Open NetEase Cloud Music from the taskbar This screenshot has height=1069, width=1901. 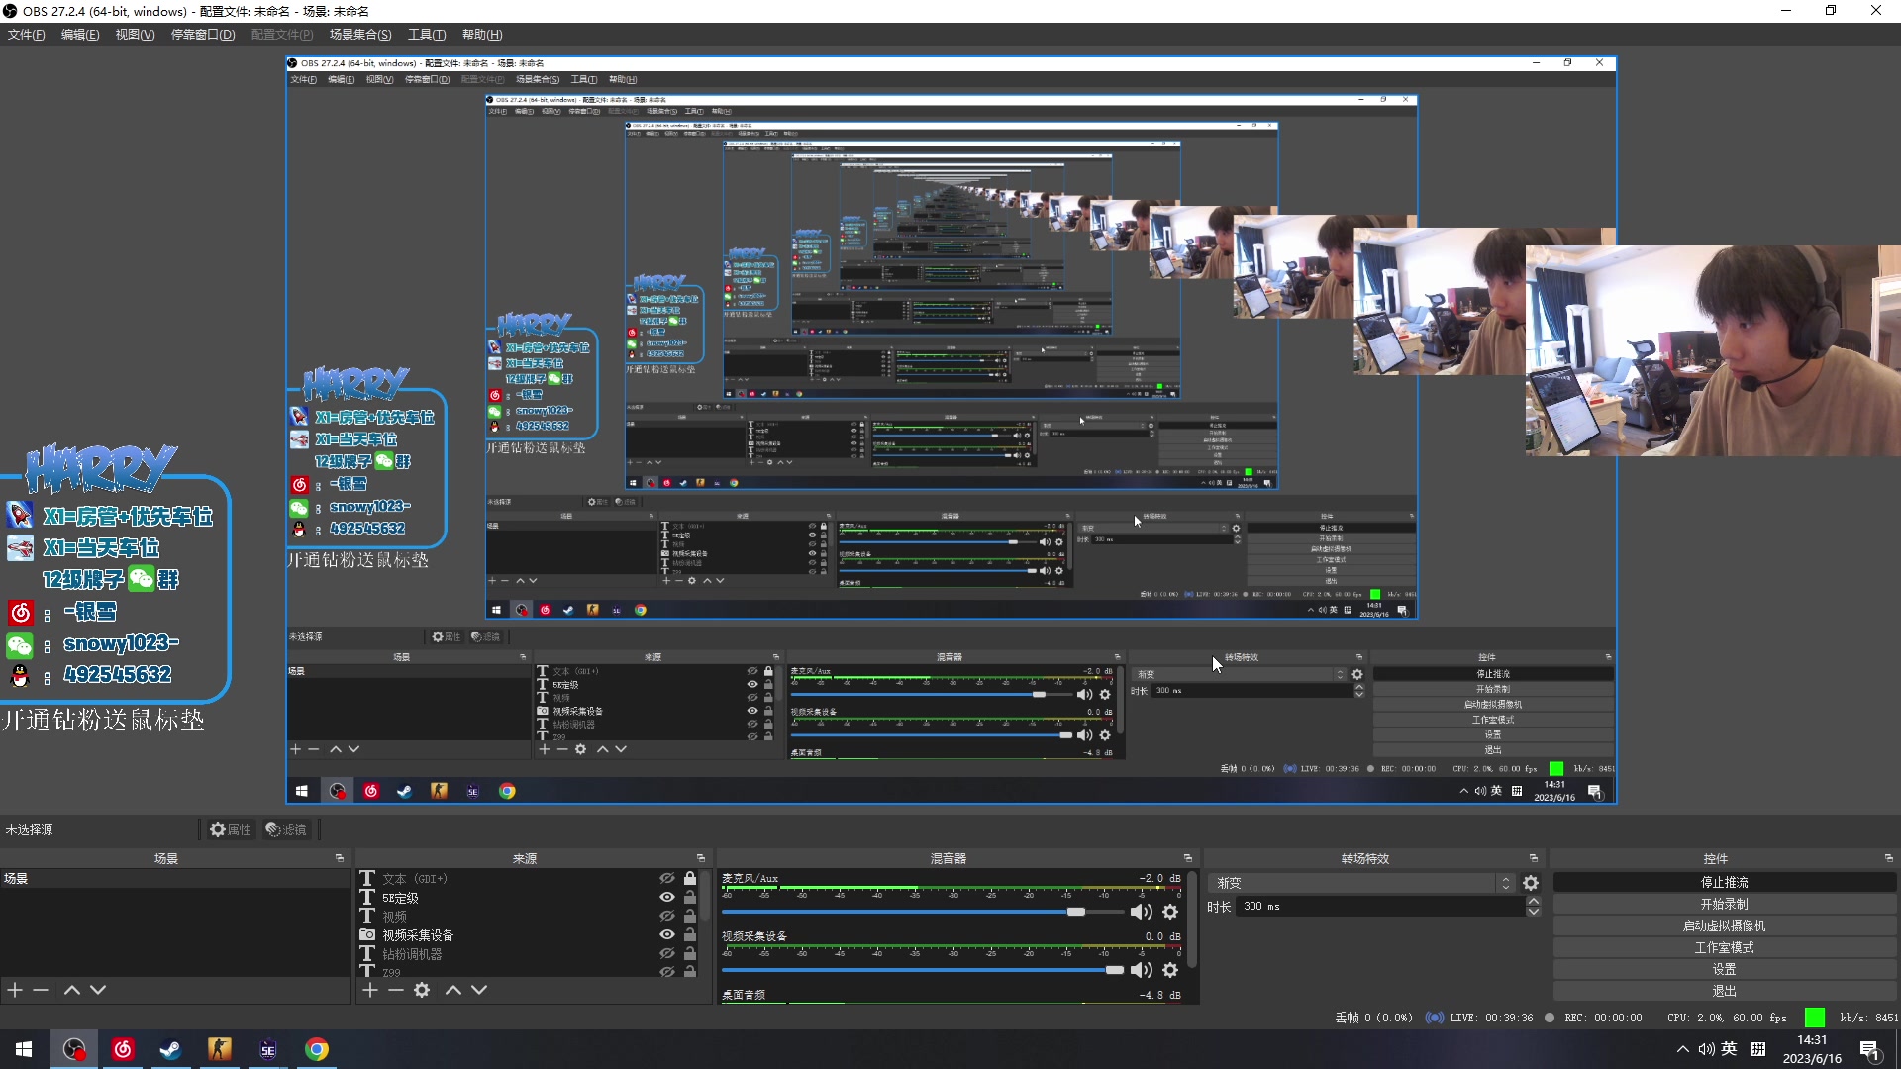click(122, 1049)
